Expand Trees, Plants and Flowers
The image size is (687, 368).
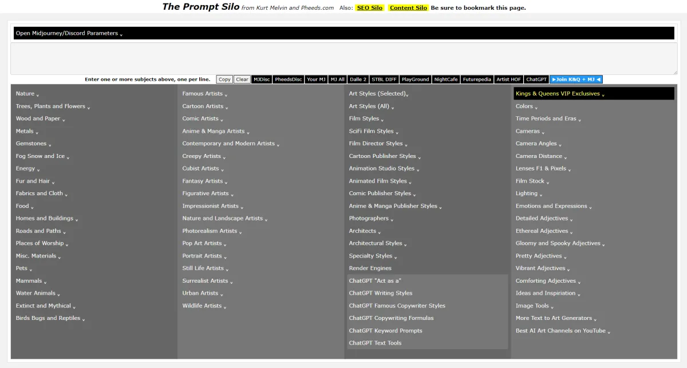click(53, 106)
